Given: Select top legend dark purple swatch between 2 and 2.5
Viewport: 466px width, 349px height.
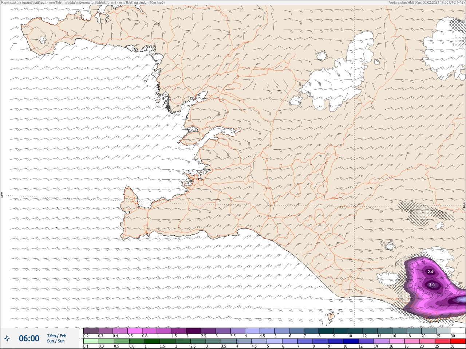Looking at the screenshot, I should (194, 331).
